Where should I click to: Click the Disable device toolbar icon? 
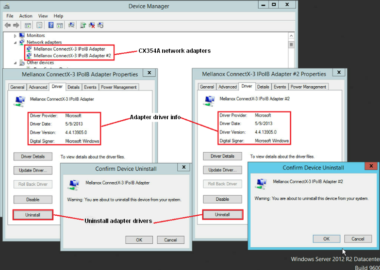click(x=100, y=25)
